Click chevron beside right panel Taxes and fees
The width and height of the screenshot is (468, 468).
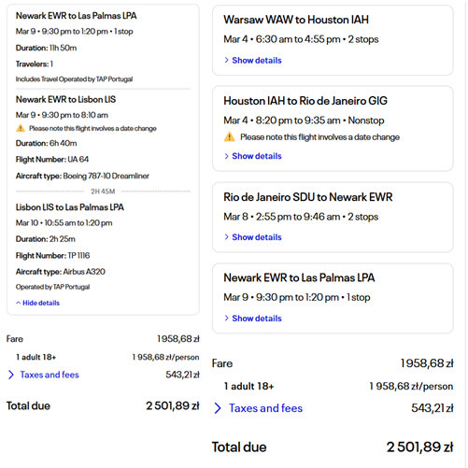pyautogui.click(x=218, y=408)
